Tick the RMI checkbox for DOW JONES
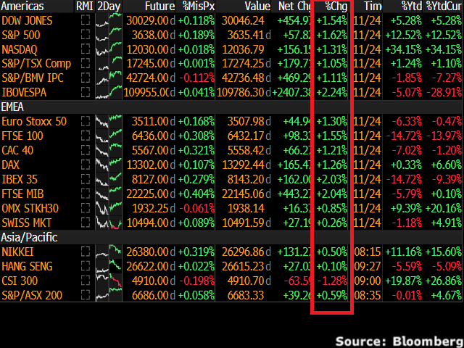The height and width of the screenshot is (348, 464). [86, 21]
